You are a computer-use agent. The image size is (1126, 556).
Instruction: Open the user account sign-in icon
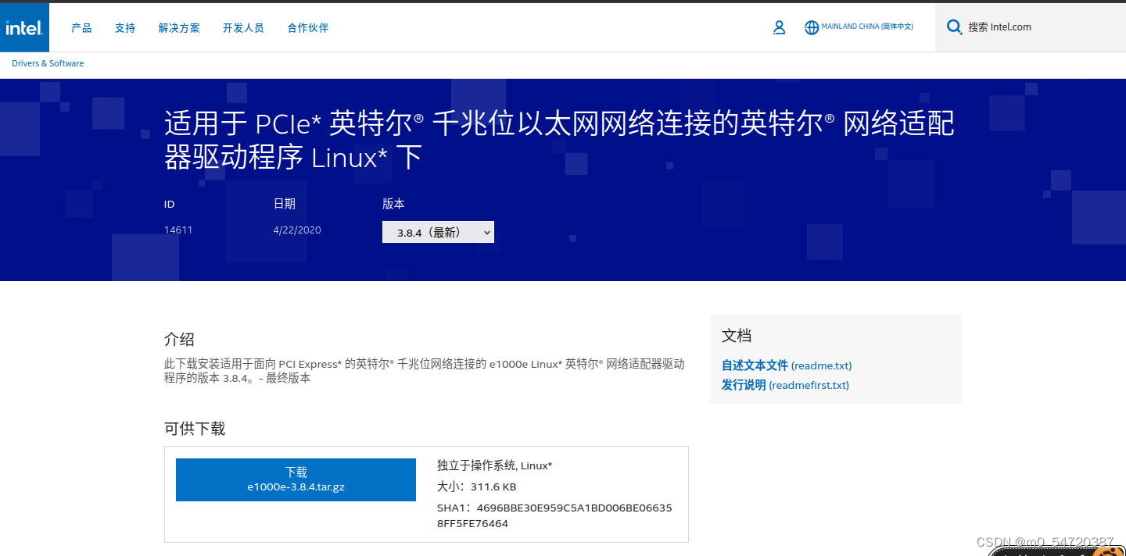[779, 27]
